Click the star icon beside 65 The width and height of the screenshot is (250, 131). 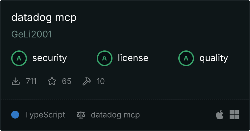point(52,81)
